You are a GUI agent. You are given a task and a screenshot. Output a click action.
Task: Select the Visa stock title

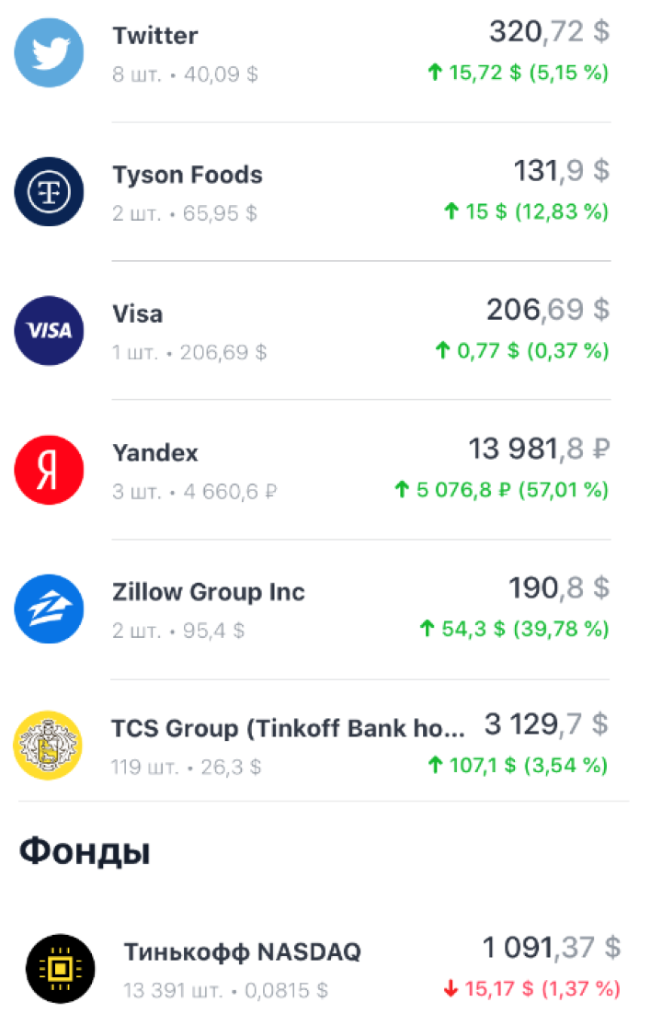(x=137, y=313)
